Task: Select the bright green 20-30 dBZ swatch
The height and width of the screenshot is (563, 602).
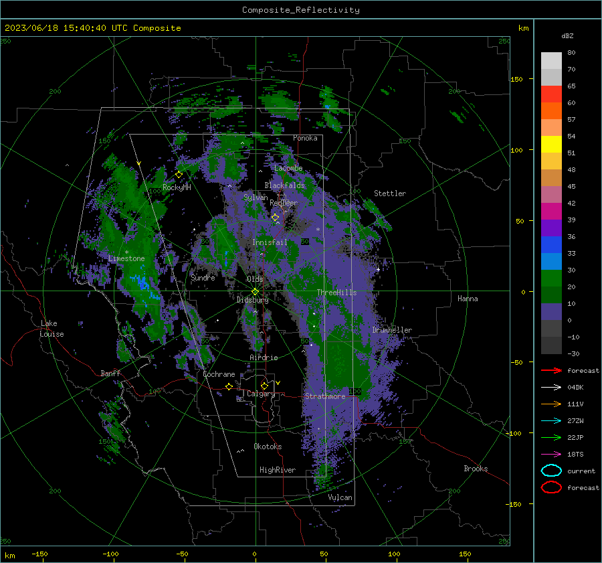Action: (x=551, y=278)
